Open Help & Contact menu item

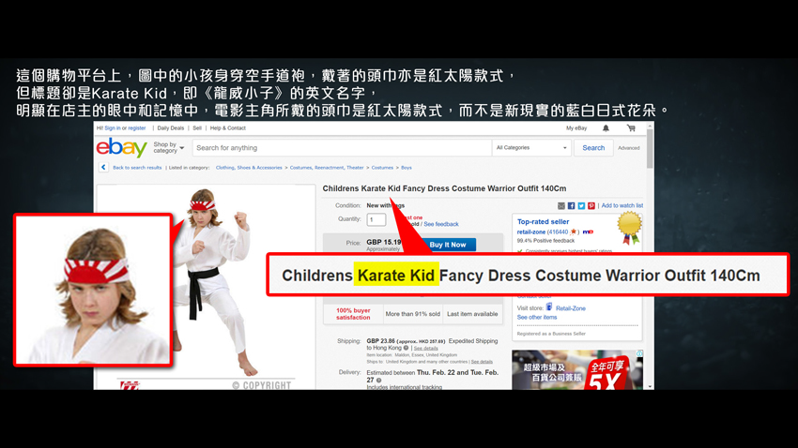[228, 128]
